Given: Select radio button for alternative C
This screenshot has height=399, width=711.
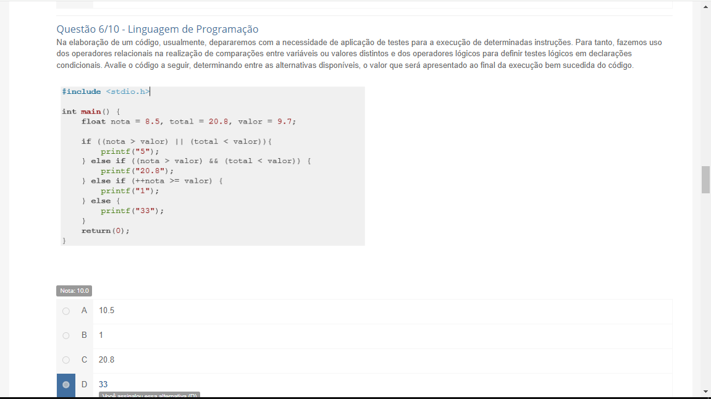Looking at the screenshot, I should [66, 360].
